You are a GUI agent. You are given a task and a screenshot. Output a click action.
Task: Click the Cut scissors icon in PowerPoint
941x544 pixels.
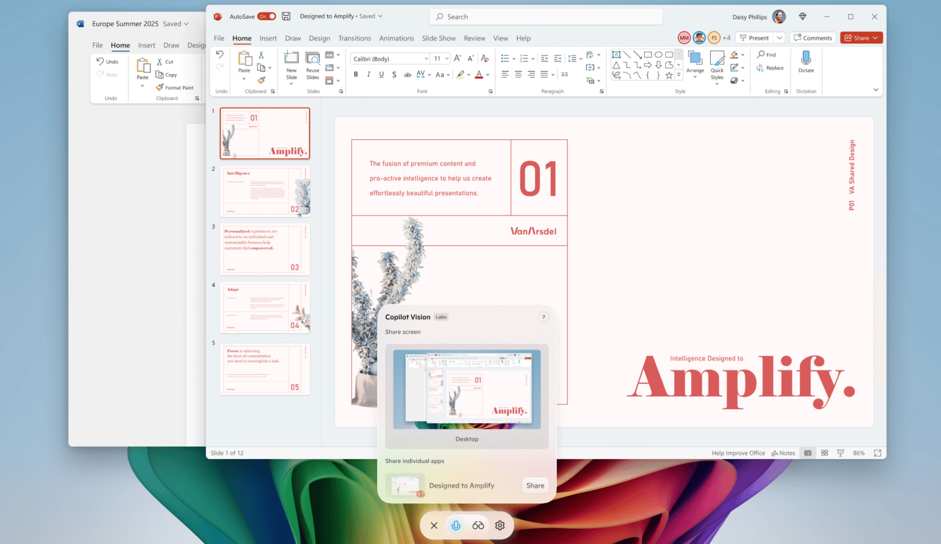[261, 55]
